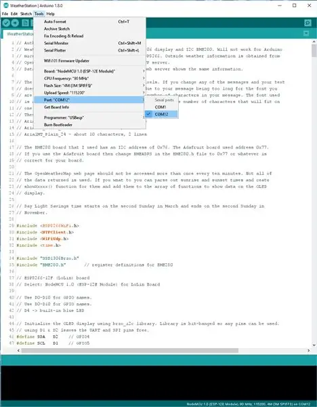
Task: Click the comment line containing "November."
Action: pyautogui.click(x=32, y=213)
